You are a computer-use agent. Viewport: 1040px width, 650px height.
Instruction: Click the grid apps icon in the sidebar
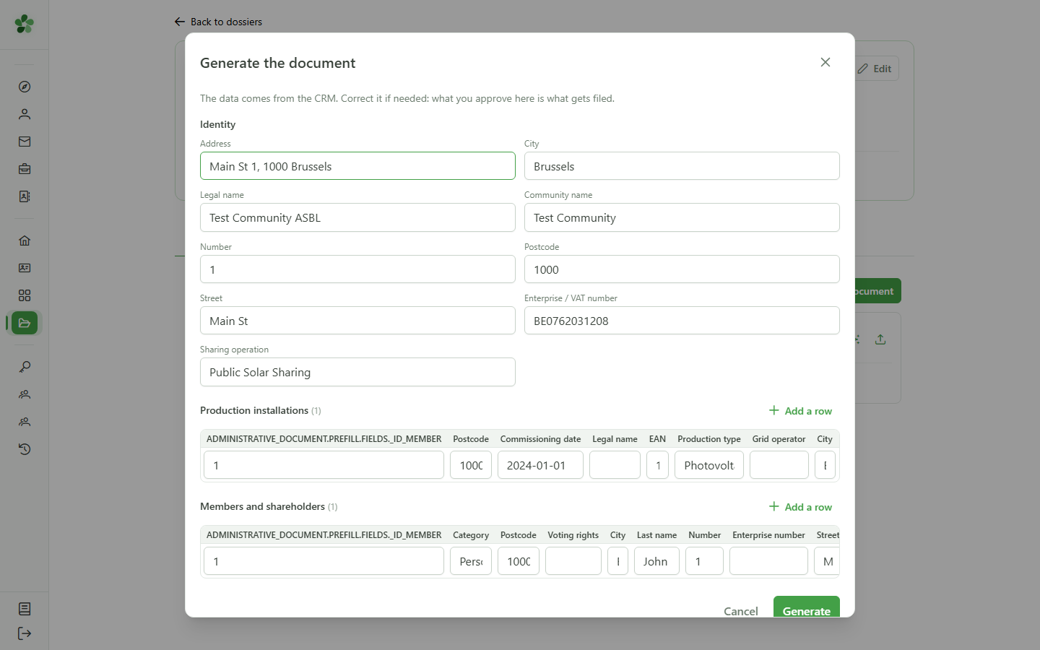pos(25,295)
